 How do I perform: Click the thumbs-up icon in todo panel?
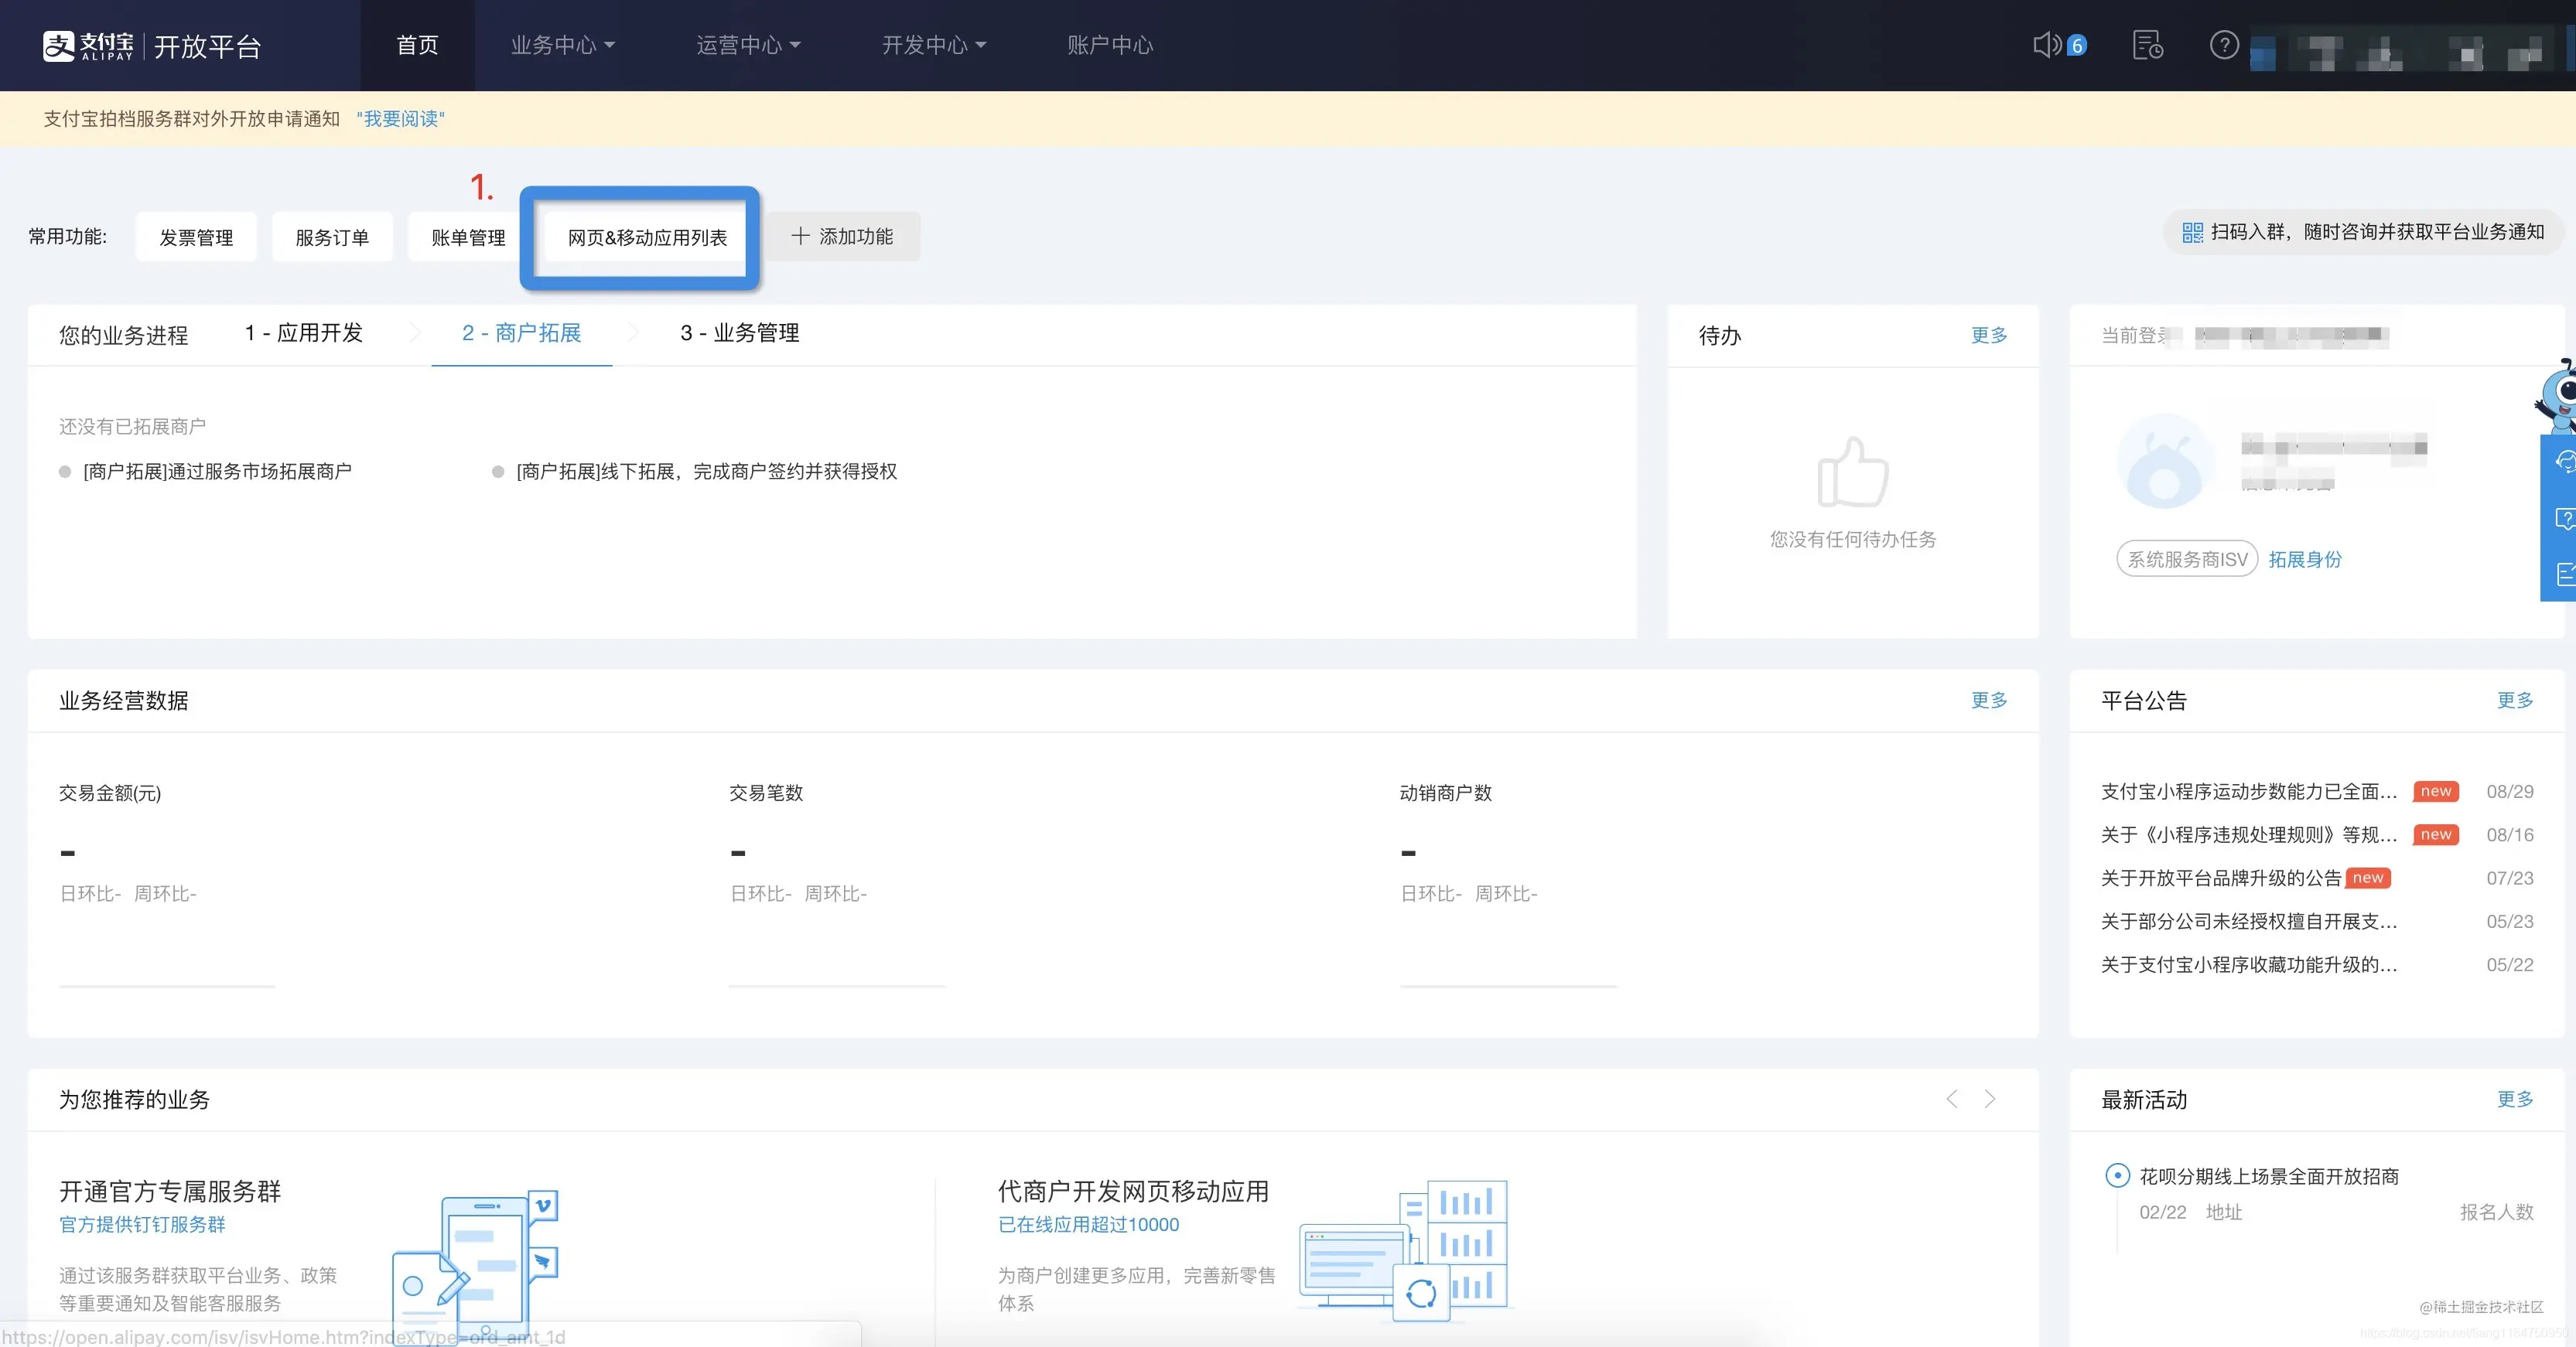coord(1853,472)
